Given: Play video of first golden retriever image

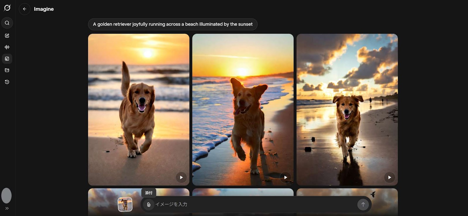Looking at the screenshot, I should tap(181, 177).
